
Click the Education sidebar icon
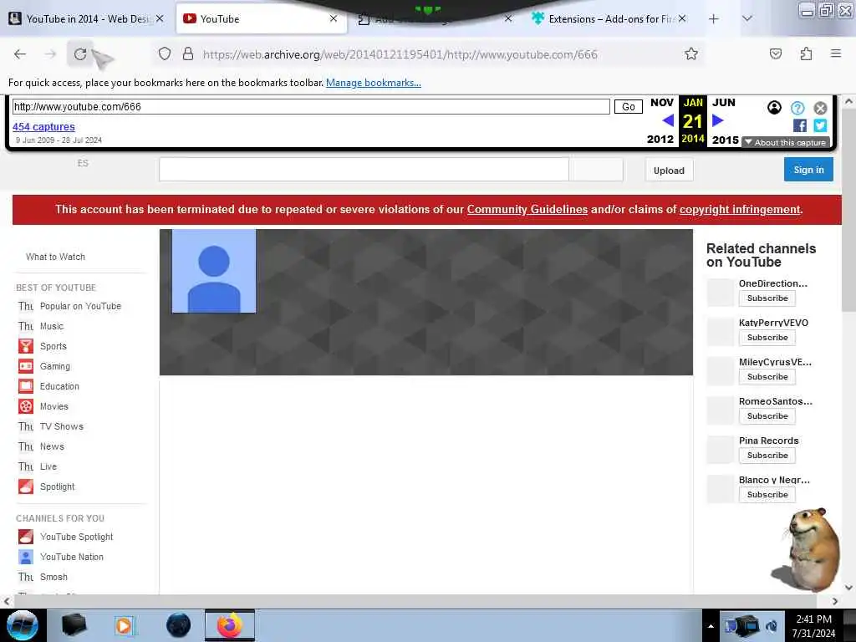tap(26, 386)
